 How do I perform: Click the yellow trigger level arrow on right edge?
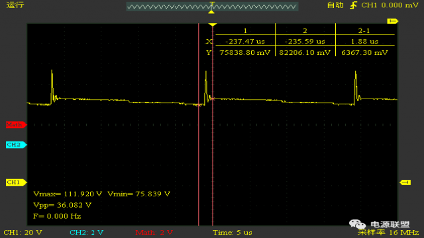[405, 182]
